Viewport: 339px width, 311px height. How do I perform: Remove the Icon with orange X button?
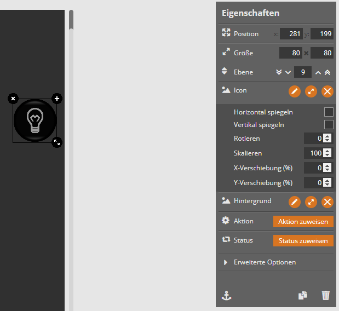point(327,91)
